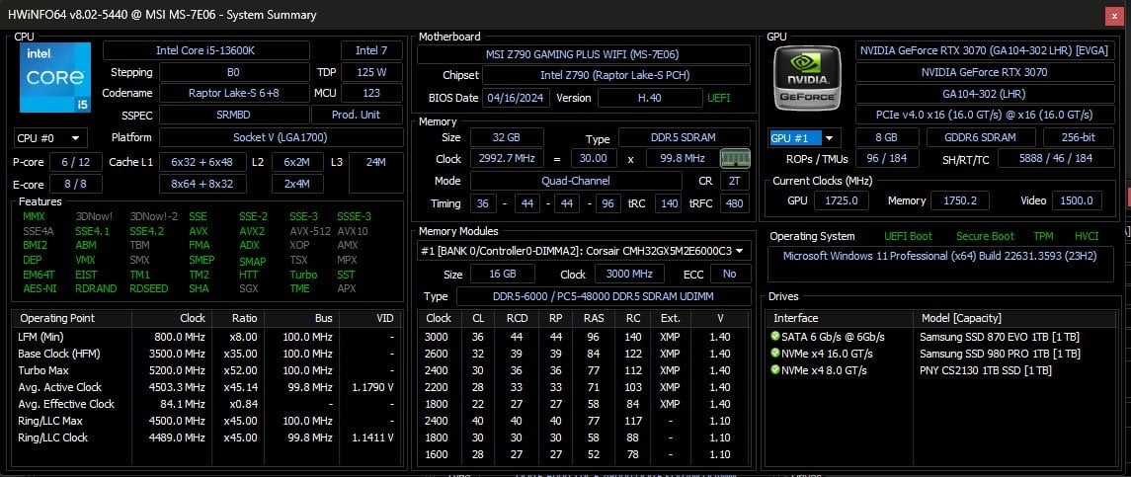The width and height of the screenshot is (1131, 477).
Task: Click the PNY CS2130 1TB SSD drive entry
Action: click(x=985, y=370)
